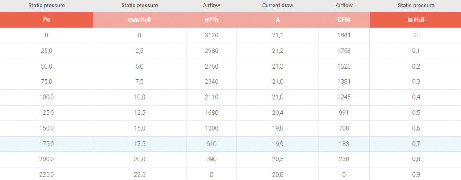Click the 2340 airflow cell
The image size is (461, 180).
click(211, 82)
